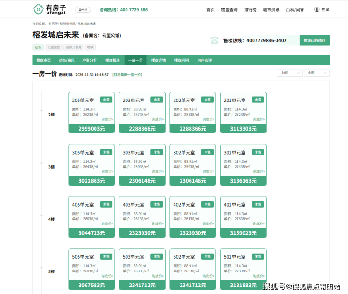Click 福州市楼盘 in the breadcrumb

click(x=68, y=23)
